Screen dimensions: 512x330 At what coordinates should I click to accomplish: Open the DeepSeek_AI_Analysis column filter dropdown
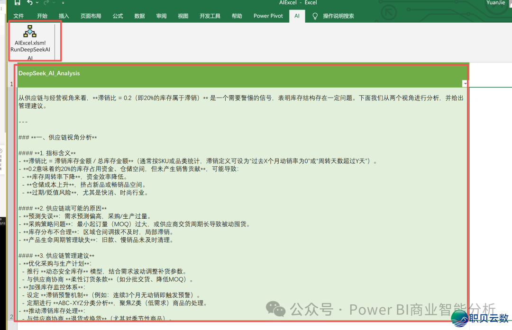tap(464, 83)
